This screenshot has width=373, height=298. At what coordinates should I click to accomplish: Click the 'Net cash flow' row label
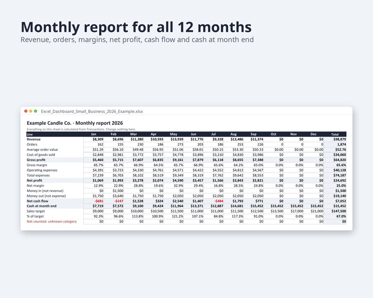pos(38,201)
